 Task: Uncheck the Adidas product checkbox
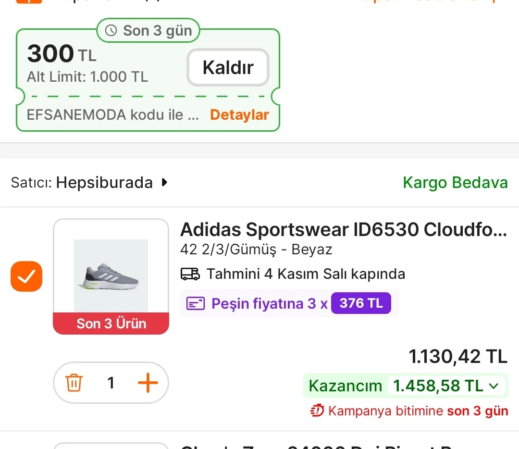pyautogui.click(x=26, y=276)
